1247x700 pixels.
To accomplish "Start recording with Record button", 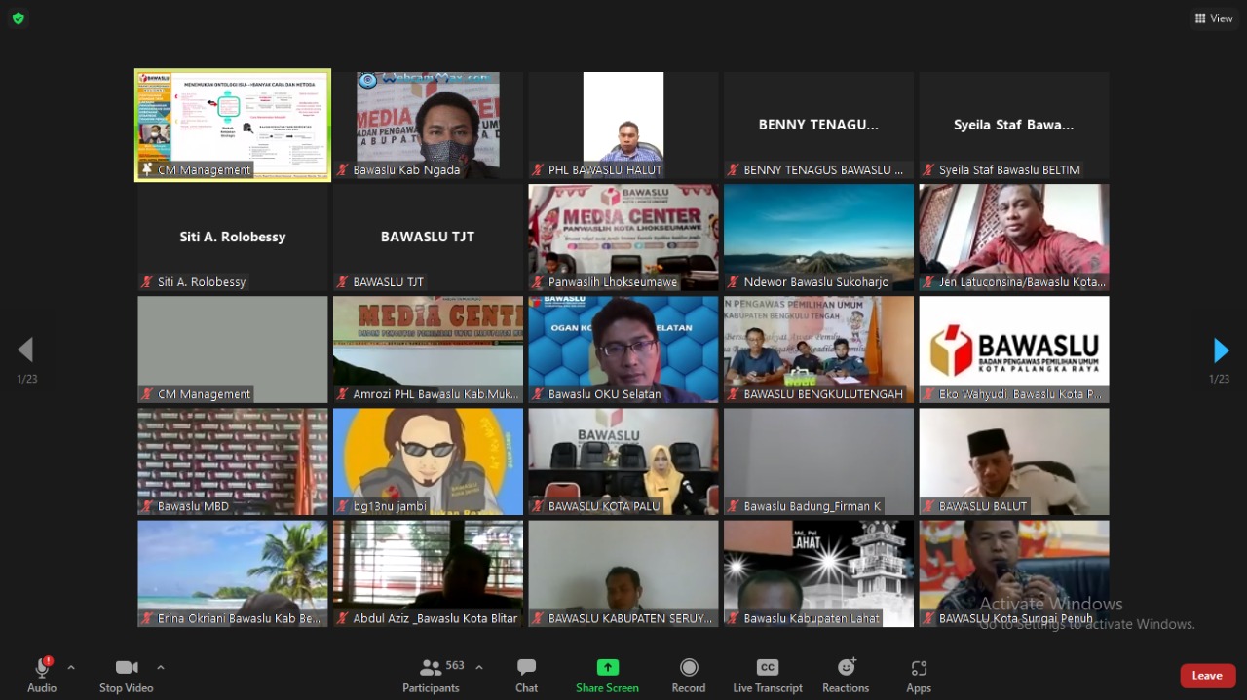I will [689, 676].
